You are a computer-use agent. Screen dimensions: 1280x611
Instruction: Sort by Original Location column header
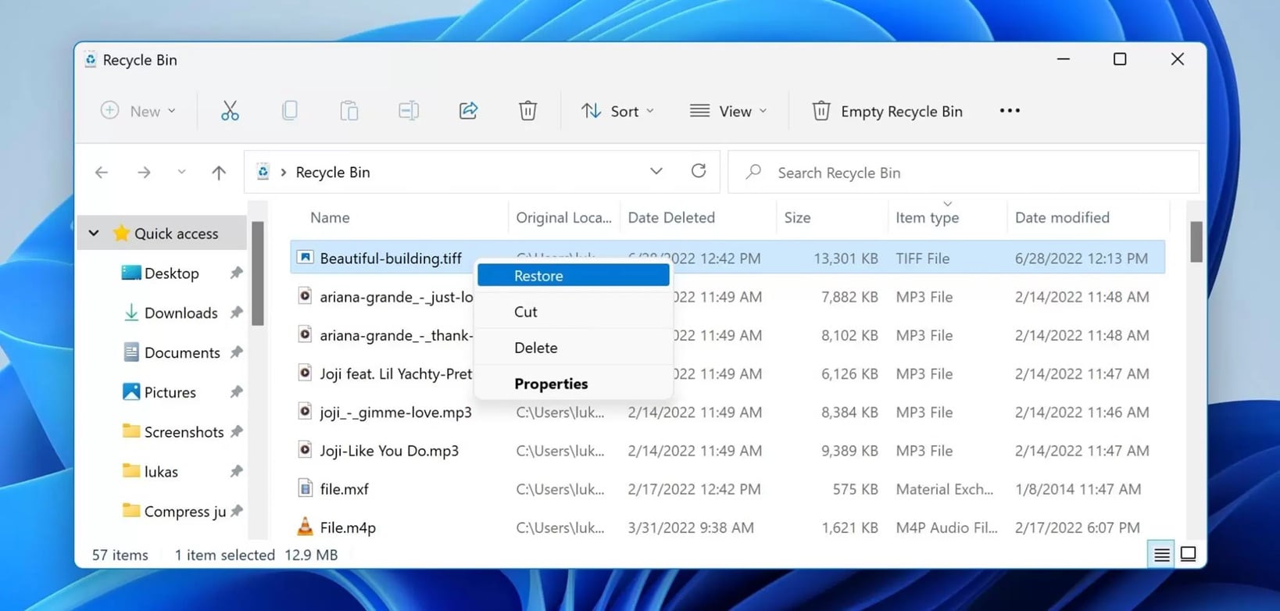click(564, 217)
